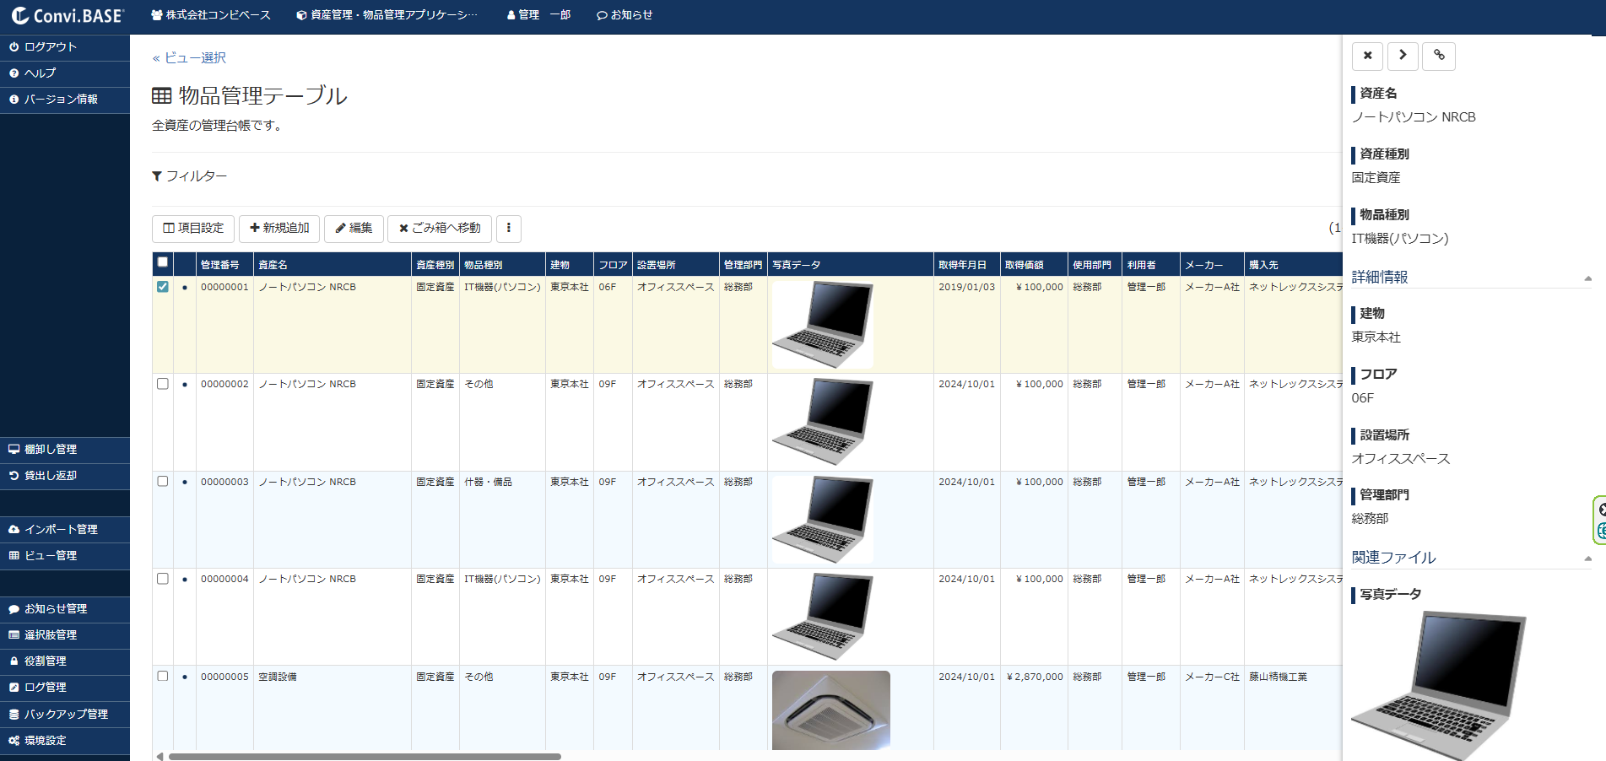Click 新規追加 to add a record
Viewport: 1606px width, 761px height.
[x=279, y=229]
